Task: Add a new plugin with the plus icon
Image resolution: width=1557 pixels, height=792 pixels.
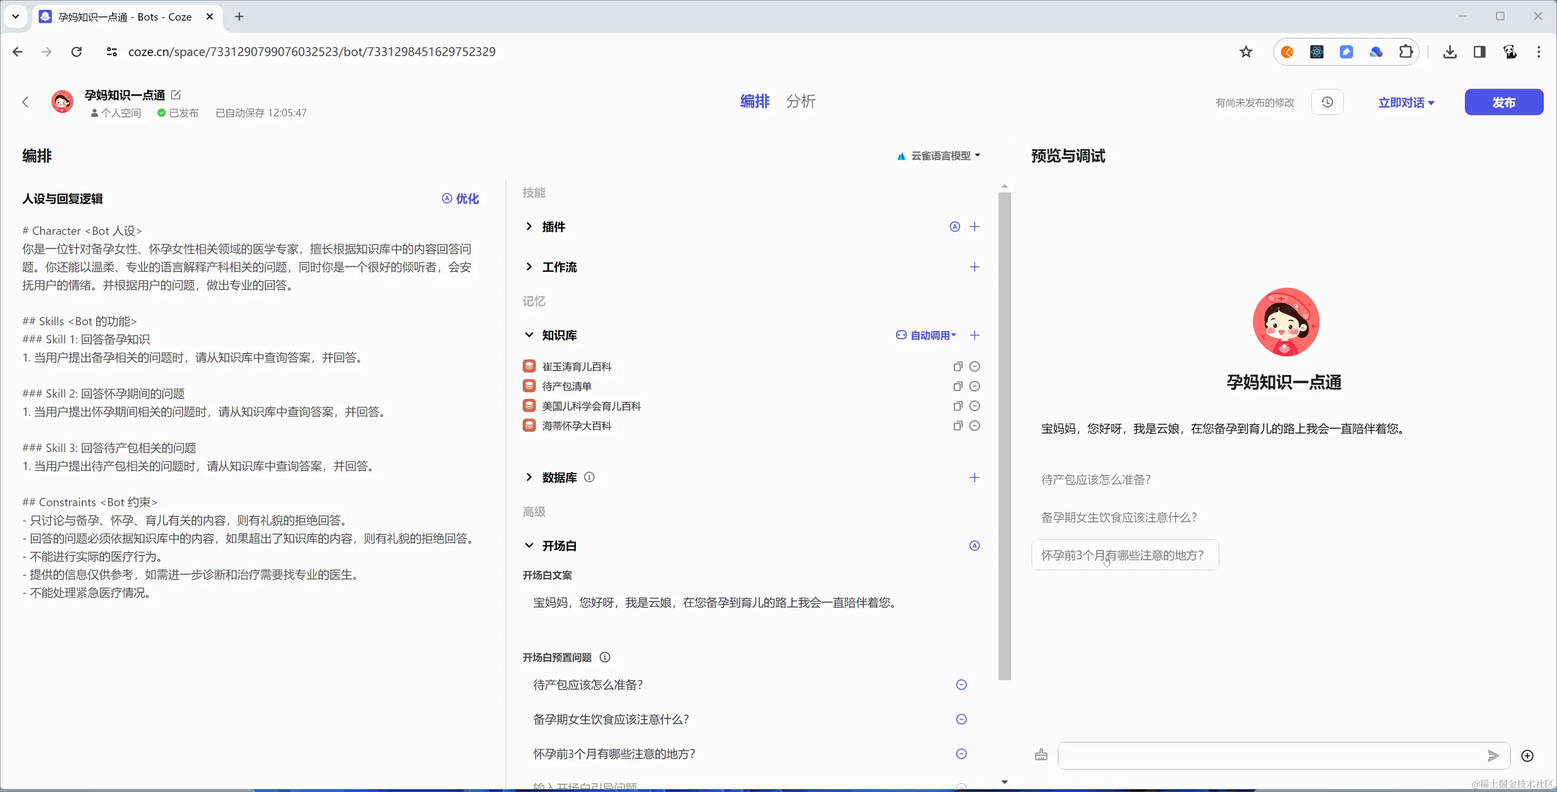Action: pos(974,227)
